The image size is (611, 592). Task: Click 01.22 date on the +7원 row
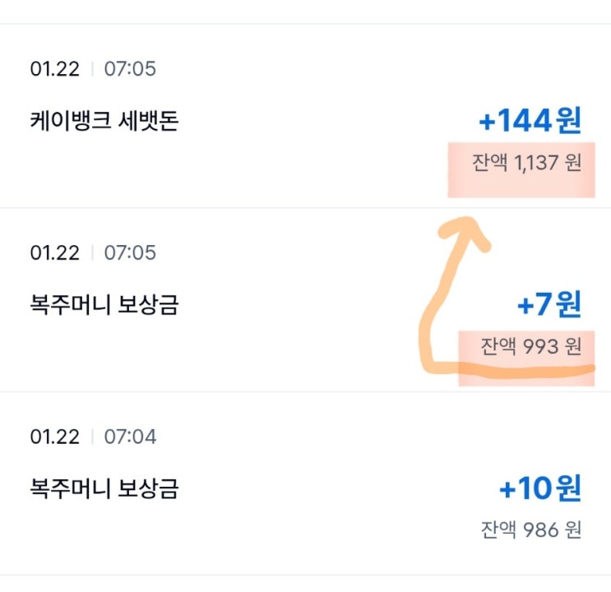(x=53, y=252)
